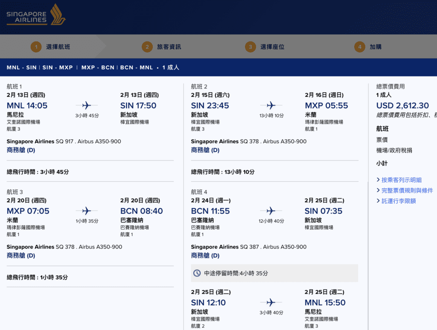
Task: Click MNL - SIN route segment in blue bar
Action: click(21, 67)
